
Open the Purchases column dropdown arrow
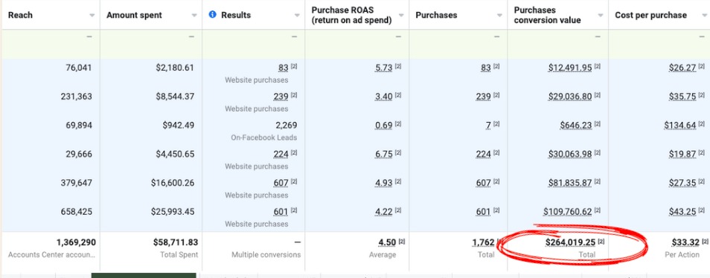point(499,16)
